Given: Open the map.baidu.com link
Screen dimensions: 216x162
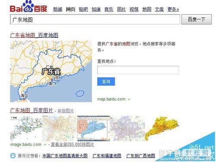Looking at the screenshot, I should point(111,99).
